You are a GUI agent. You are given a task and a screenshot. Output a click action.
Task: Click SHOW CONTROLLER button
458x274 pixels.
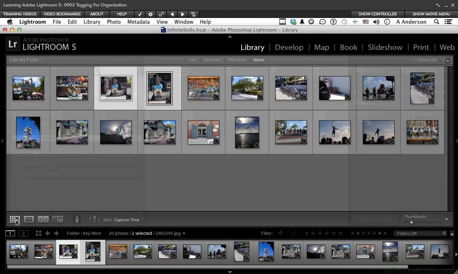pos(377,14)
